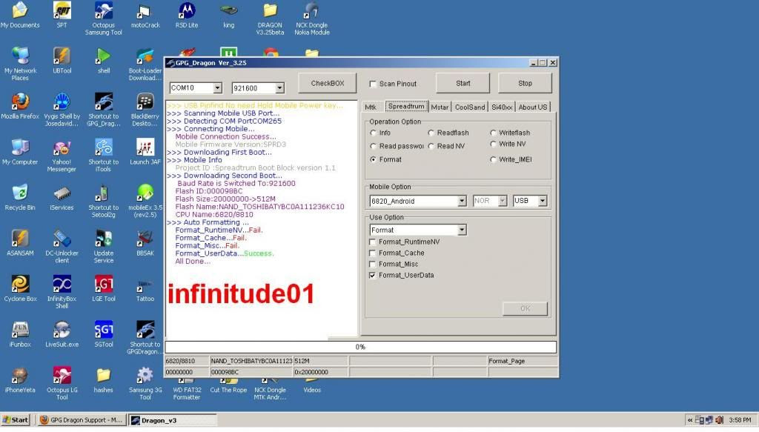Open iFunbox desktop icon

20,334
